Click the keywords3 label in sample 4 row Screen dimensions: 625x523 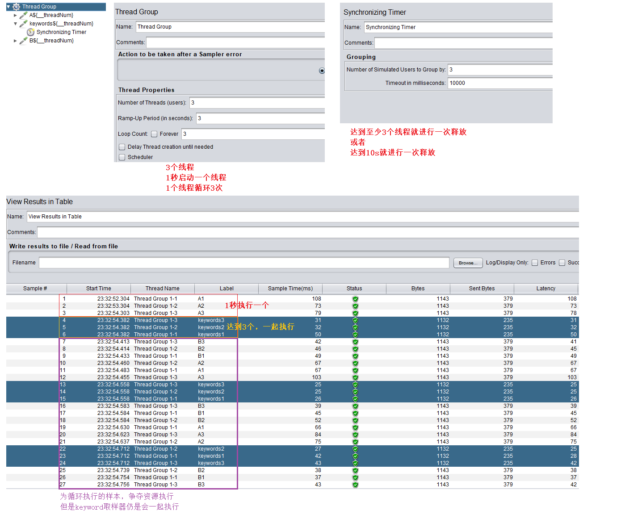[211, 320]
